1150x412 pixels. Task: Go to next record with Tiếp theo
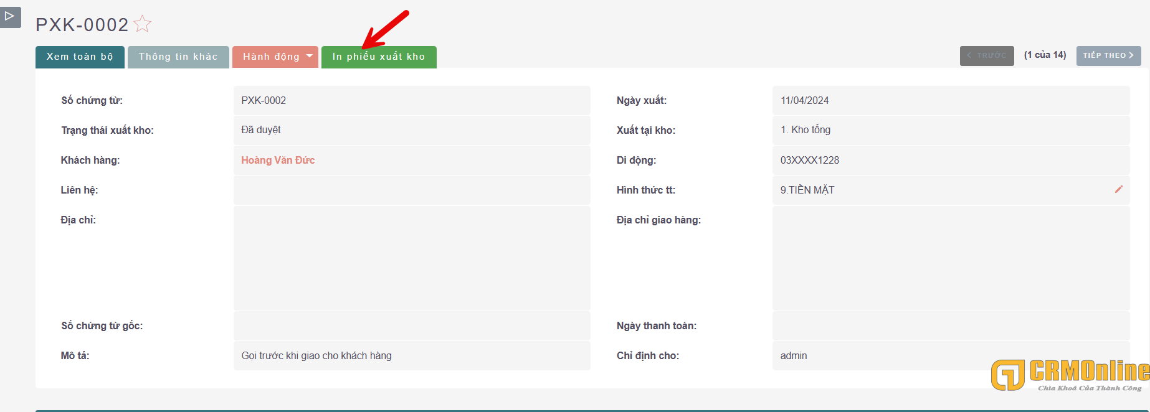tap(1108, 55)
